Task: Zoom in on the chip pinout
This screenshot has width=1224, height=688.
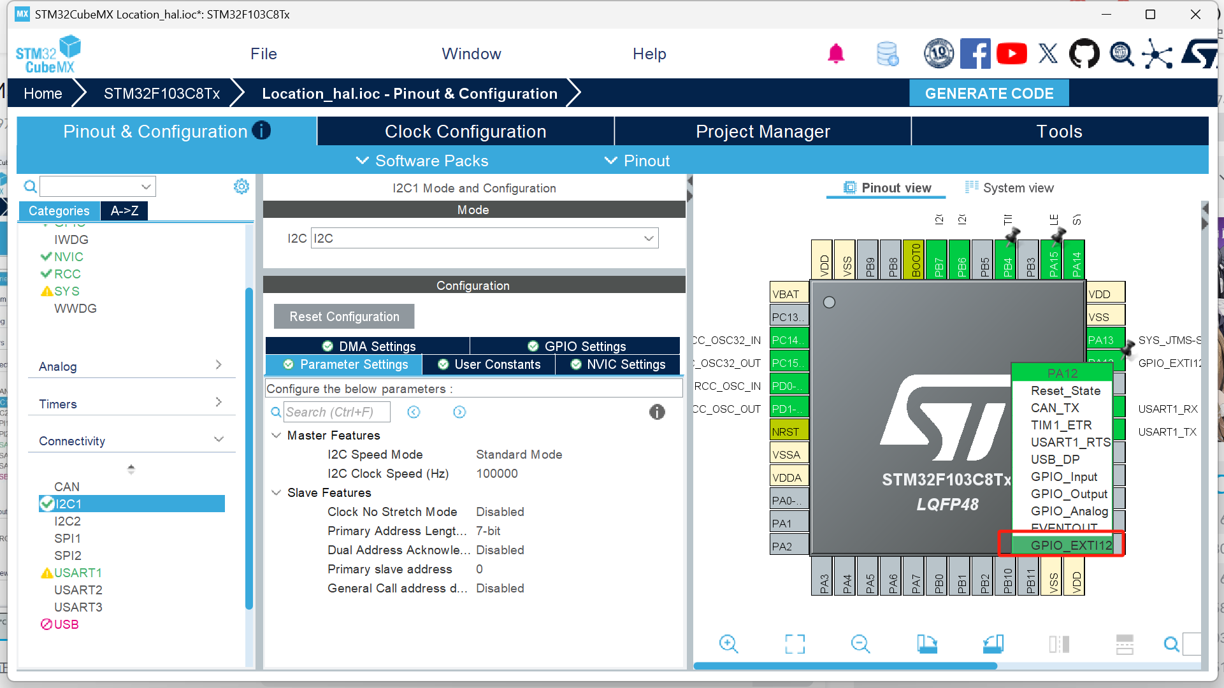Action: click(x=728, y=644)
